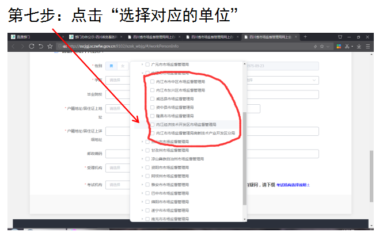Click the scissors screenshot tool icon
Screen dimensions: 379x232
tap(347, 45)
